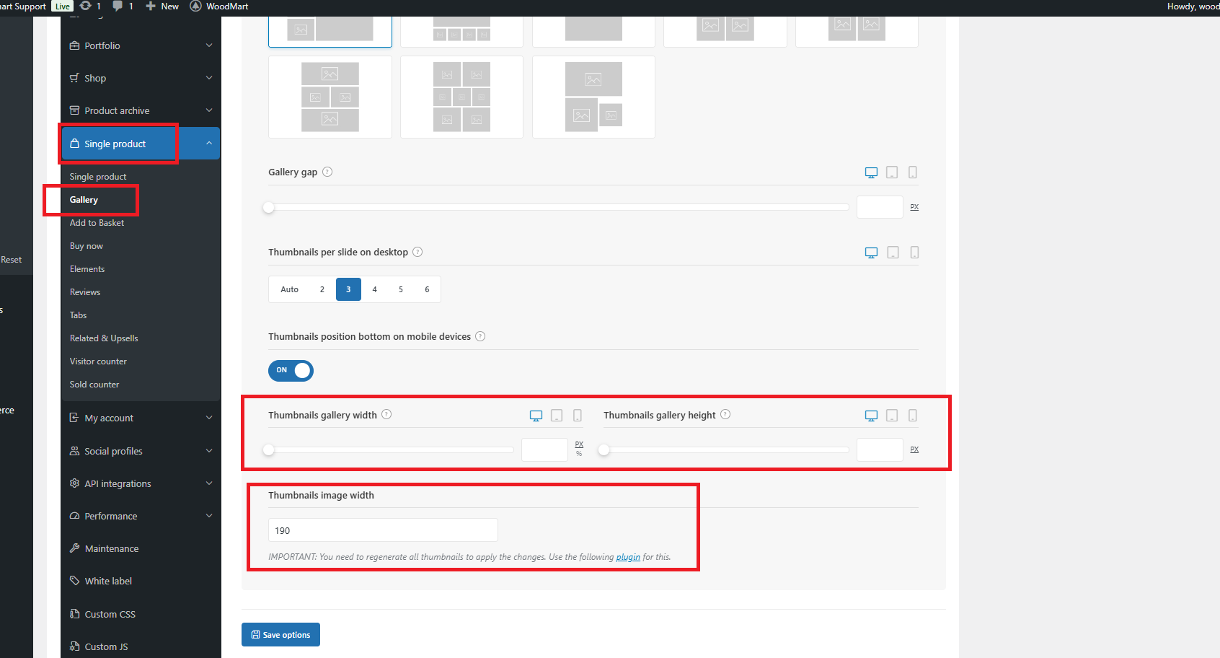Choose Auto thumbnails per slide
The width and height of the screenshot is (1220, 658).
289,289
